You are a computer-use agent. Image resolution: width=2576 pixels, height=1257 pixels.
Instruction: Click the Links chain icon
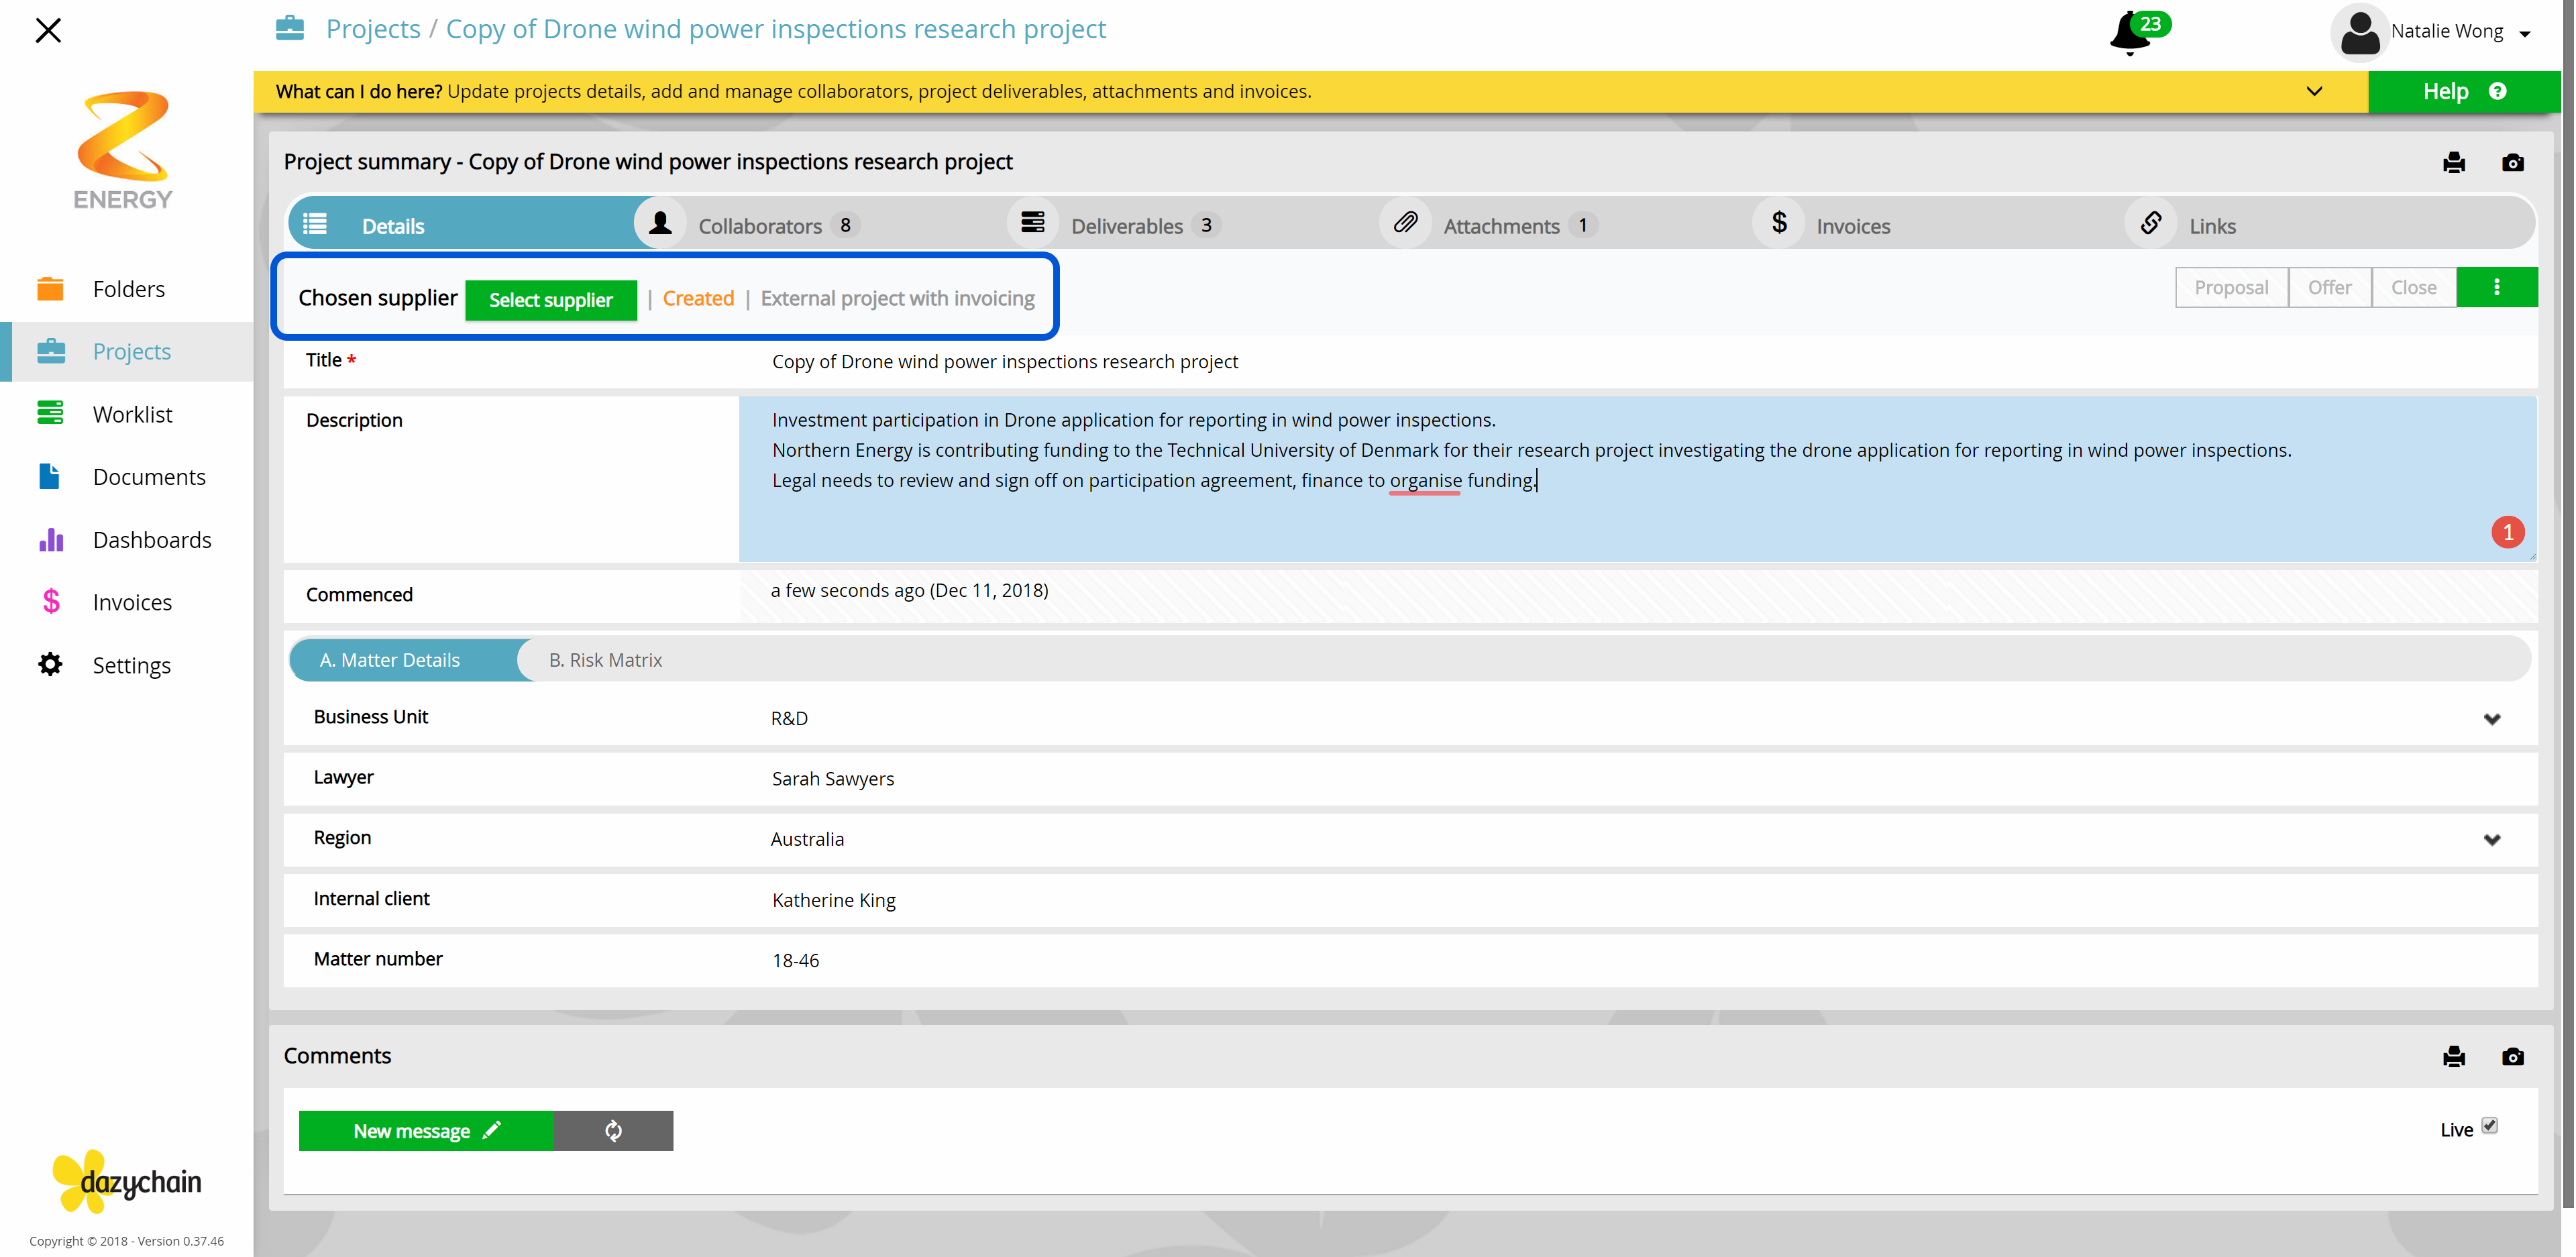[x=2151, y=222]
